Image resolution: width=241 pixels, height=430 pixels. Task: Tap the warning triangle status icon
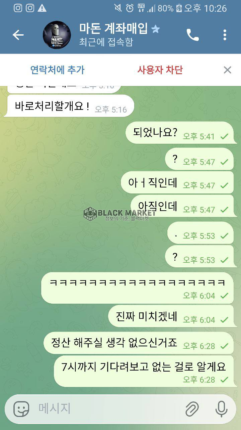click(x=42, y=8)
